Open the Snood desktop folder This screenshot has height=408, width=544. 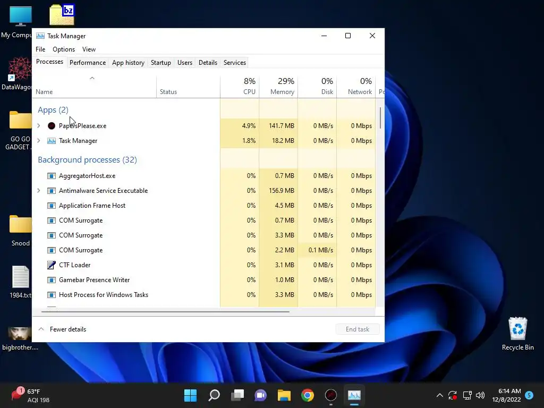20,224
